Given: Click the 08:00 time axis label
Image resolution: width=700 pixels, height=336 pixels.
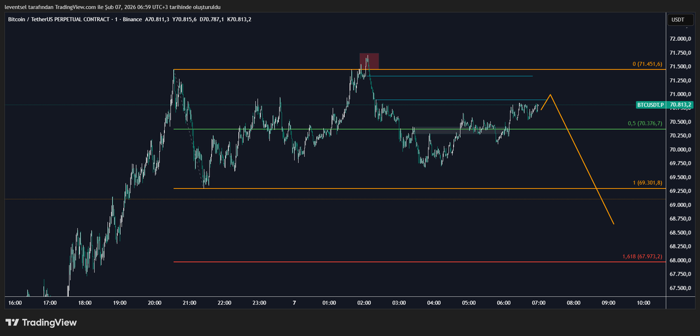Looking at the screenshot, I should (574, 303).
